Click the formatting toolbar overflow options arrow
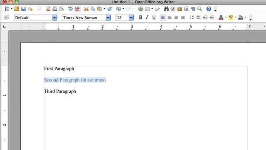 point(250,17)
